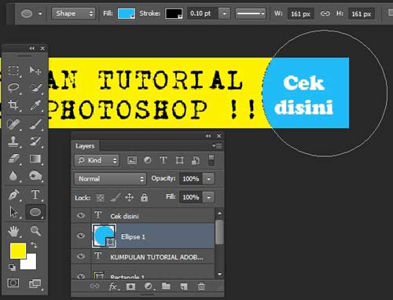Select the Zoom tool
393x300 pixels.
35,231
